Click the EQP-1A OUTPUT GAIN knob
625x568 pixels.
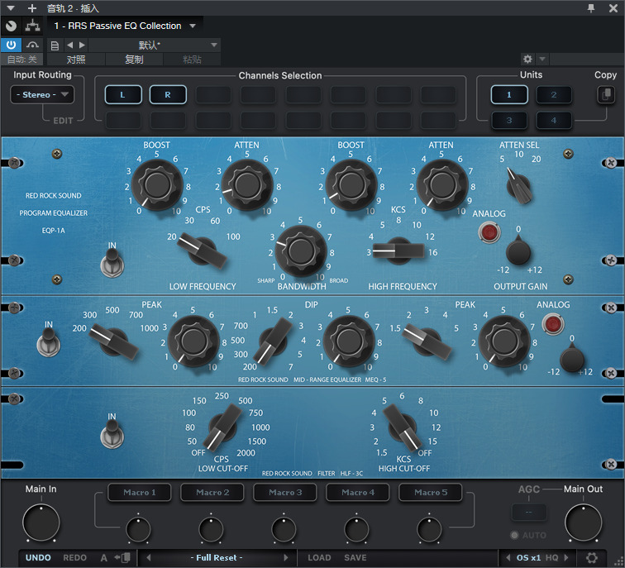(x=518, y=252)
